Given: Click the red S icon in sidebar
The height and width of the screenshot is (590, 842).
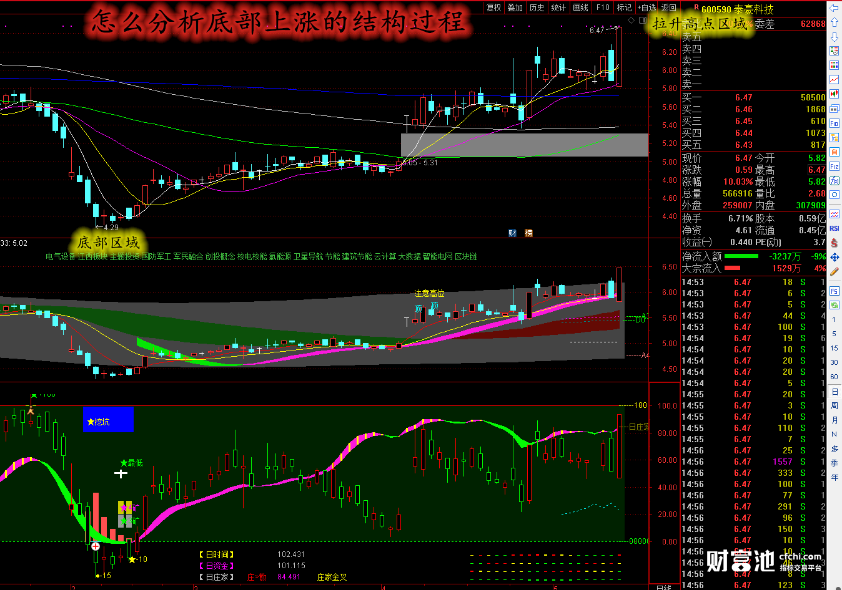Looking at the screenshot, I should pos(834,243).
